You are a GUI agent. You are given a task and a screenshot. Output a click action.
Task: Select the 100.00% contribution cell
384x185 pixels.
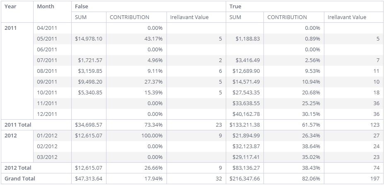click(x=152, y=135)
